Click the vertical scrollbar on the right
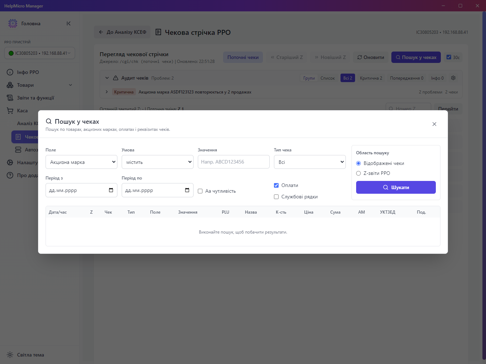Image resolution: width=486 pixels, height=364 pixels. coord(484,185)
